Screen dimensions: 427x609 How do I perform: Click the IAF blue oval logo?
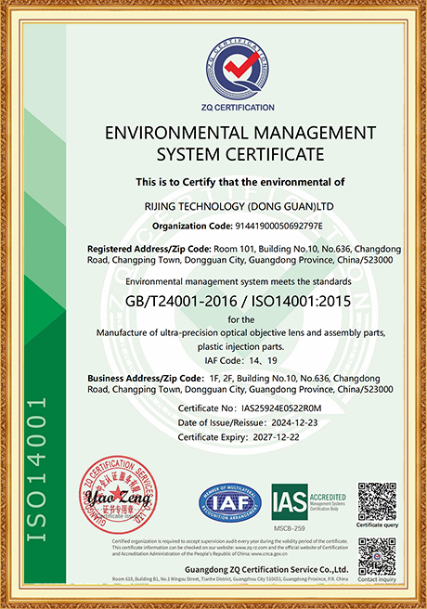[230, 503]
